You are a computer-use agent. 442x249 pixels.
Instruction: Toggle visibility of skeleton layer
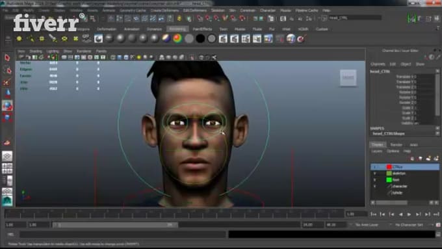tap(374, 174)
